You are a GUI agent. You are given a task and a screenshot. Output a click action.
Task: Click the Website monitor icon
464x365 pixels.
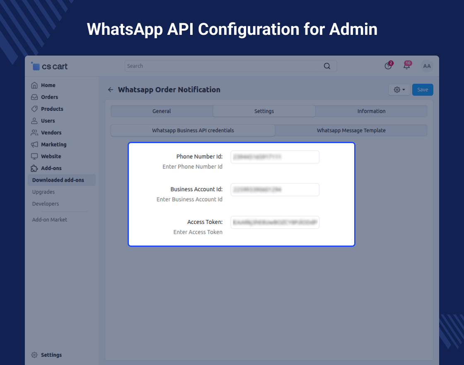point(34,156)
